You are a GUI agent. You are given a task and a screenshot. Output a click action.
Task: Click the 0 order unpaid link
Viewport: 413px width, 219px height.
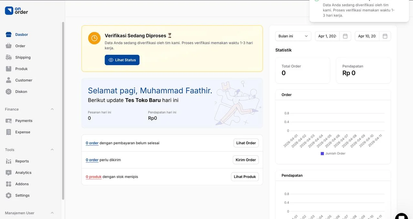[x=92, y=143]
